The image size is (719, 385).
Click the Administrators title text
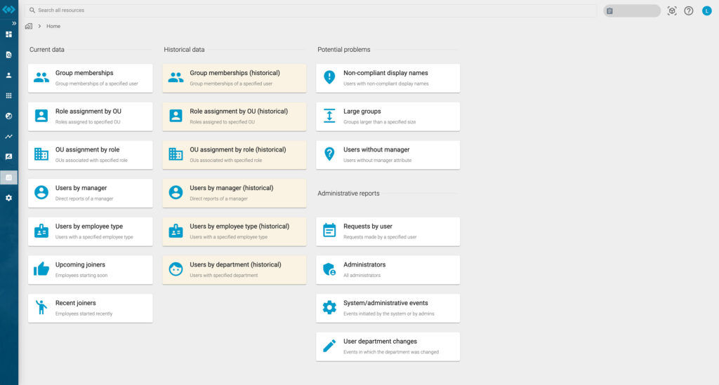[x=364, y=264]
